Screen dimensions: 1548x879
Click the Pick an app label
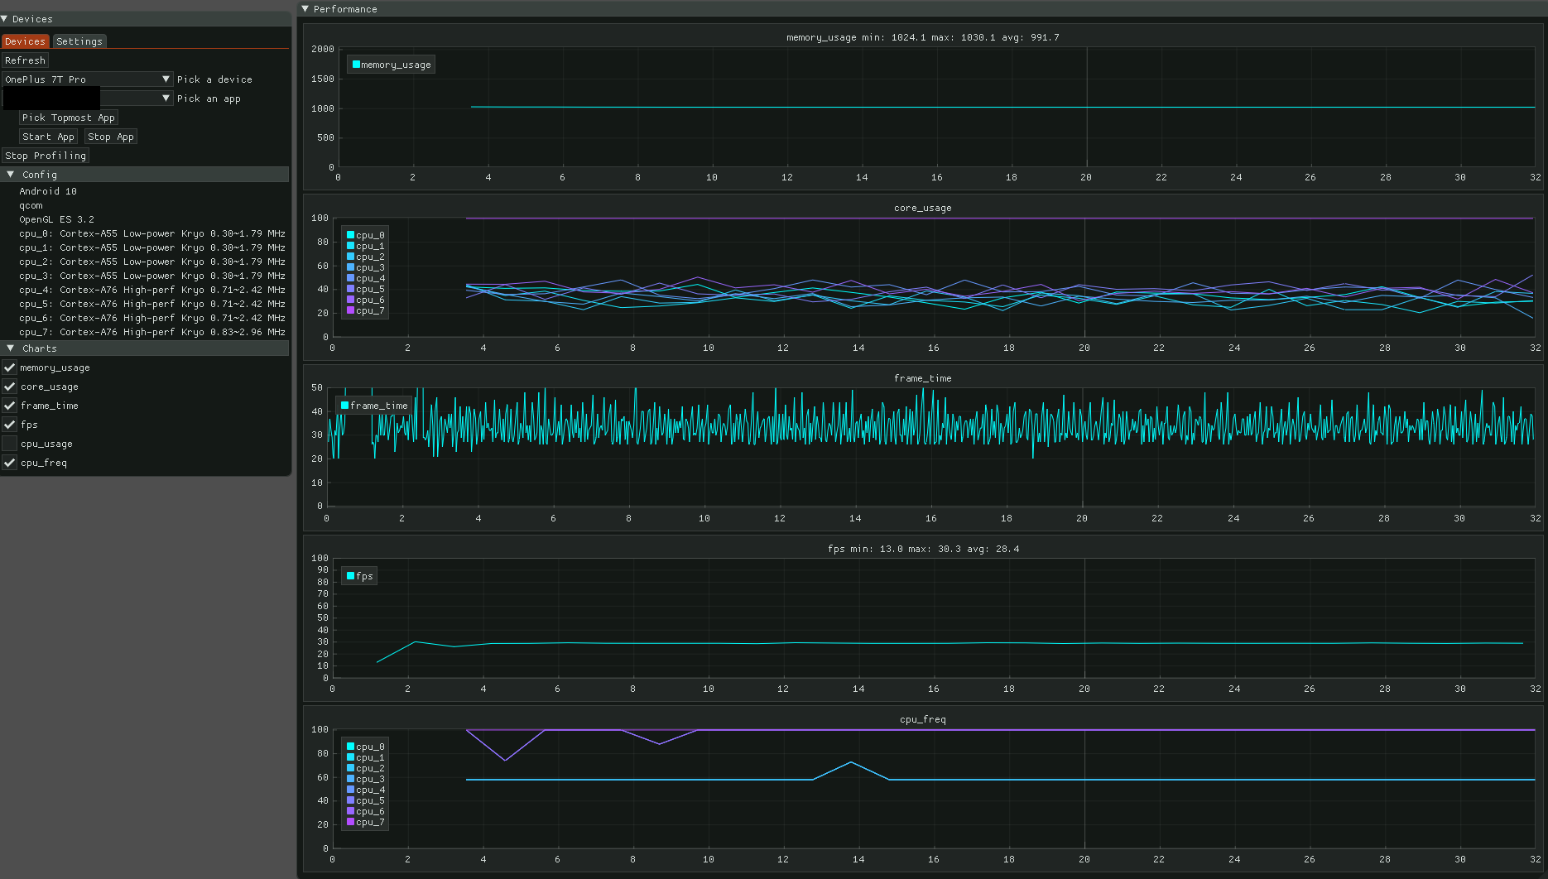(209, 98)
